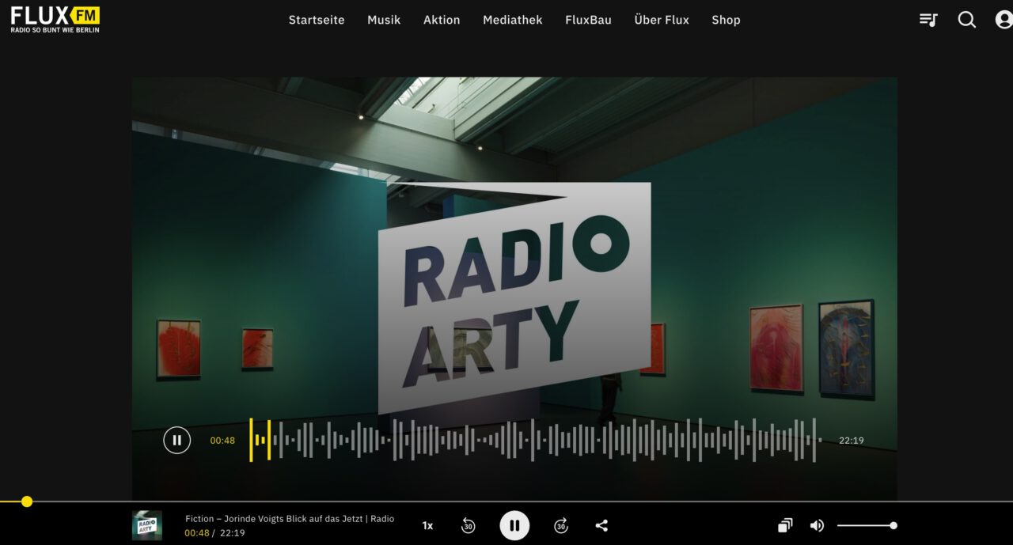
Task: Mute audio with the speaker icon
Action: (x=817, y=525)
